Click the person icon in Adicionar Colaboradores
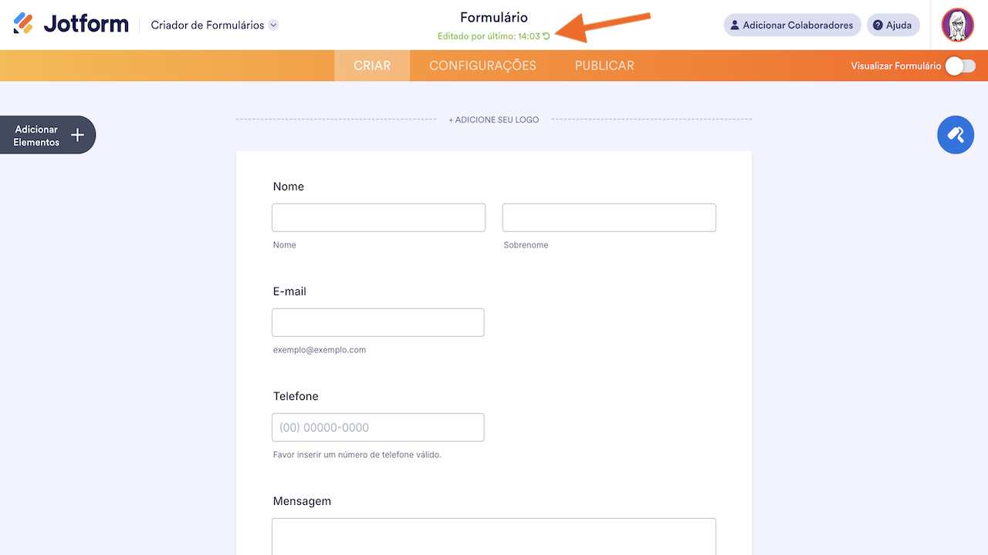 [735, 25]
